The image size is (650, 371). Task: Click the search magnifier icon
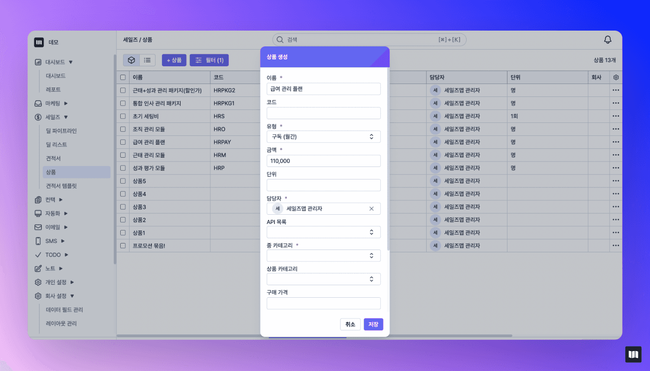point(280,40)
